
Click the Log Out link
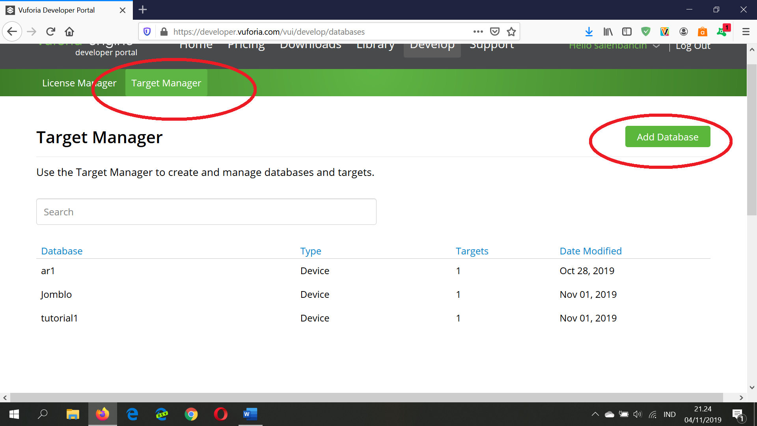[693, 47]
